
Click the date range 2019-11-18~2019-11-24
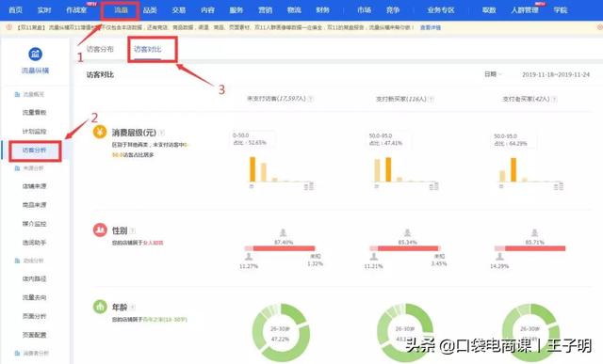pos(556,74)
